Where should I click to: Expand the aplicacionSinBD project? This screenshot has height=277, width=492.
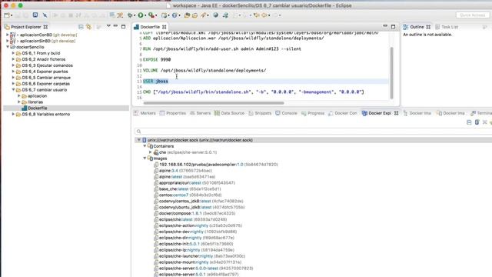click(x=7, y=41)
